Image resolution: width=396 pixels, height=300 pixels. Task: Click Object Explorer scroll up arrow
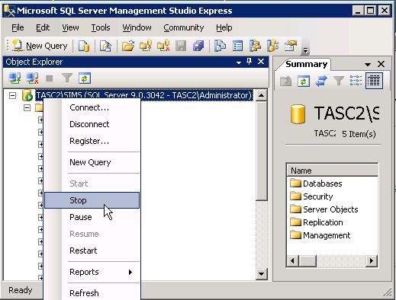click(x=261, y=95)
